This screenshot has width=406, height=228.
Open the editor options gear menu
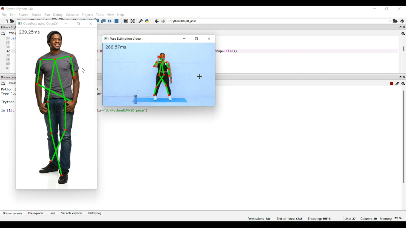[403, 33]
